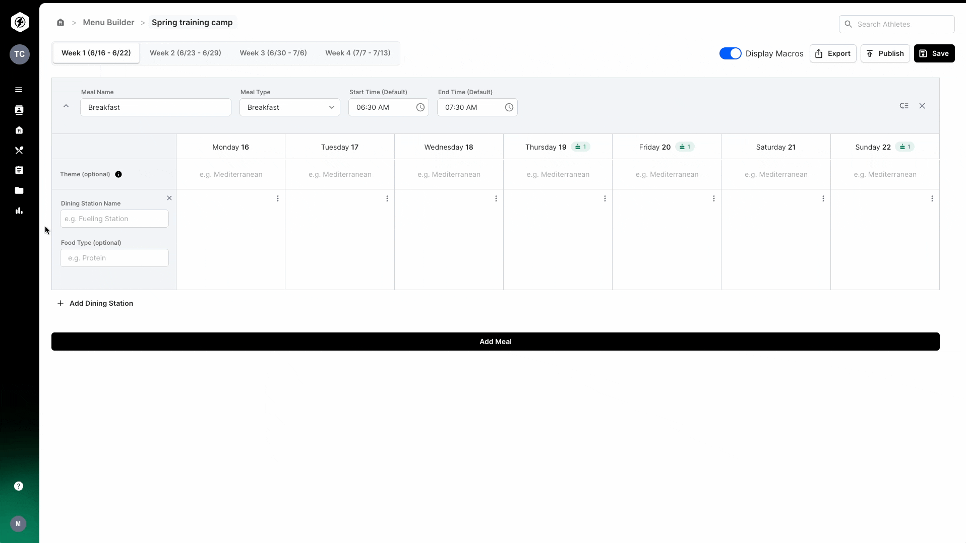Focus the Search Athletes field
The height and width of the screenshot is (543, 966).
tap(897, 24)
